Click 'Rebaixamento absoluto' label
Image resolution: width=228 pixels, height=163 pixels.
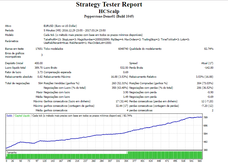19,77
